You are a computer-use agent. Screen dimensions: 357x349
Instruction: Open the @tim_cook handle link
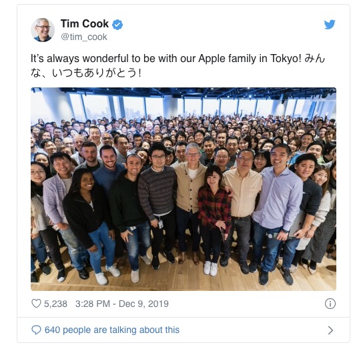tap(84, 37)
